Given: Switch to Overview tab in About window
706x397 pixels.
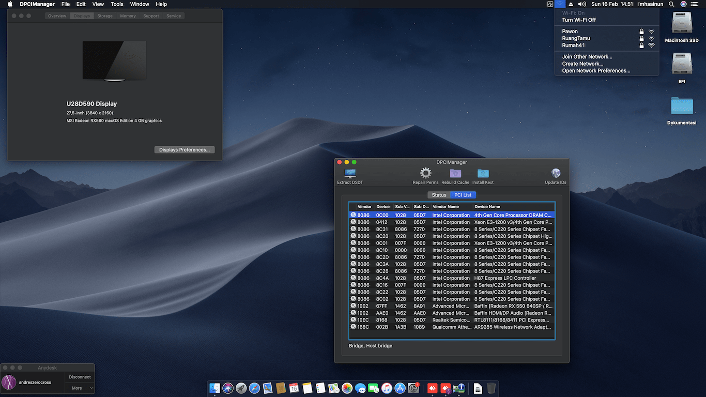Looking at the screenshot, I should 57,16.
